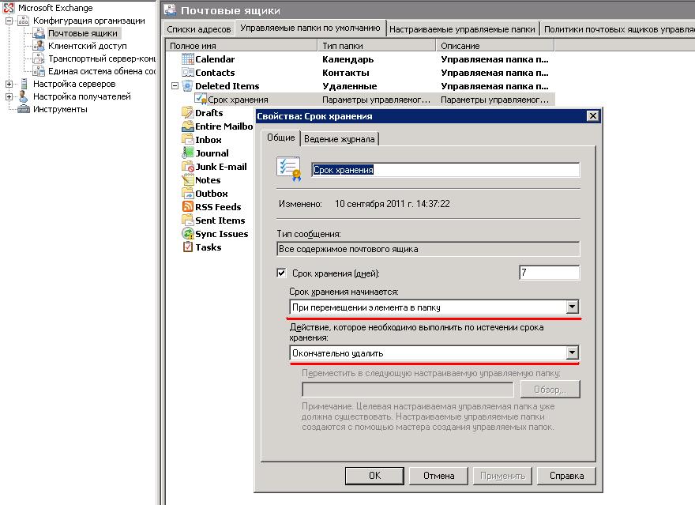Open the Настраиваемые управляемые папки tab
This screenshot has width=695, height=505.
(462, 29)
